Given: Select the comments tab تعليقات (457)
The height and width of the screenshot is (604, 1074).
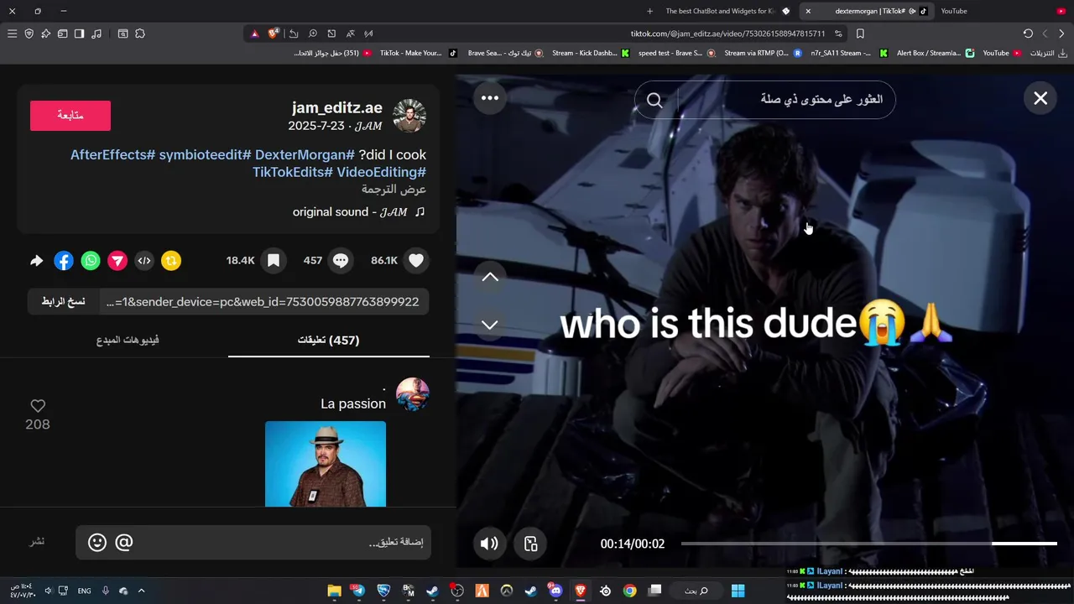Looking at the screenshot, I should pyautogui.click(x=329, y=340).
